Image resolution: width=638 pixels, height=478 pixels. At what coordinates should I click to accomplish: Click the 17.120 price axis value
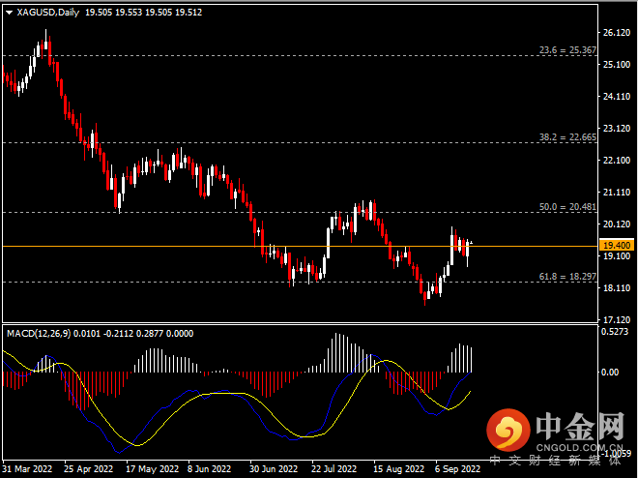[617, 319]
